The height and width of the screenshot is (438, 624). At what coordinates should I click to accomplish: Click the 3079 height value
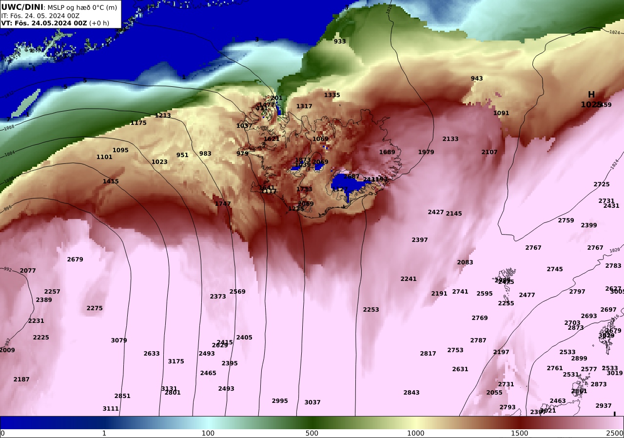coord(119,340)
